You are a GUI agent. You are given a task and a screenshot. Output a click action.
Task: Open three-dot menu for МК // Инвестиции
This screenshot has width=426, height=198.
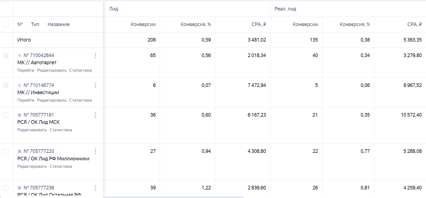click(95, 85)
